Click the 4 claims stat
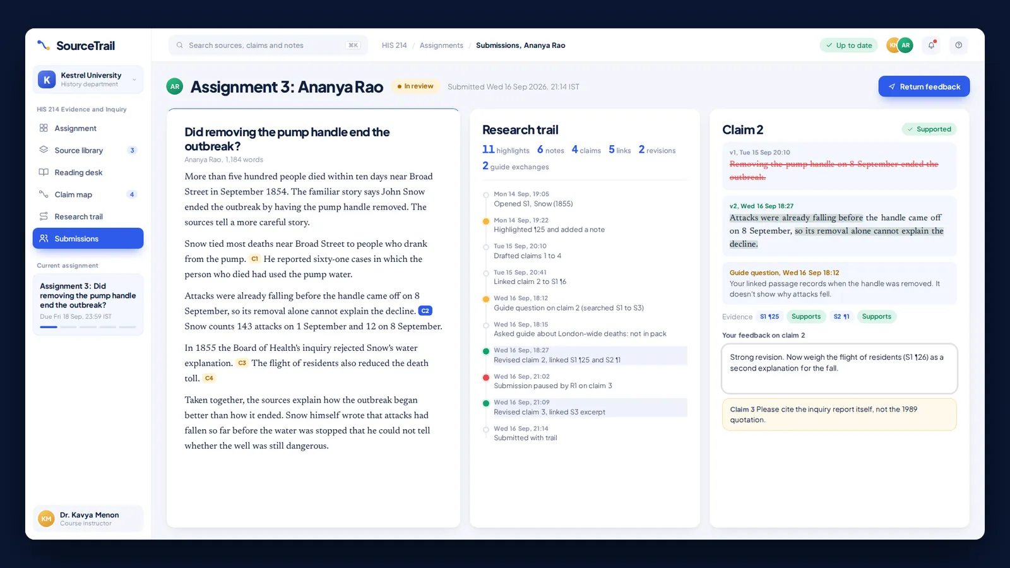Viewport: 1010px width, 568px height. 586,150
